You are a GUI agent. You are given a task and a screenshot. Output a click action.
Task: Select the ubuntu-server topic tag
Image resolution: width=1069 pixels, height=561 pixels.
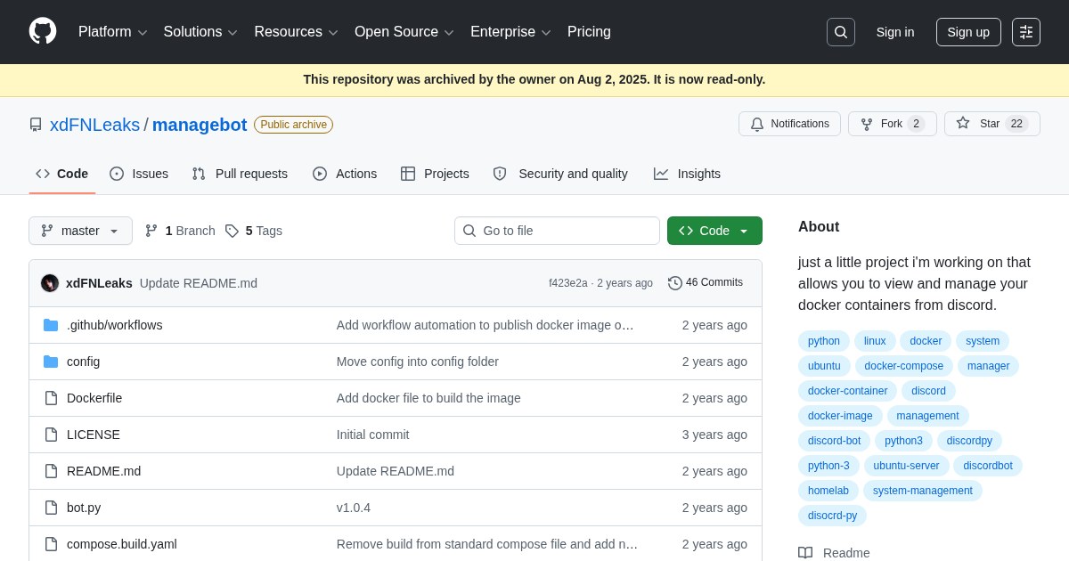coord(906,466)
